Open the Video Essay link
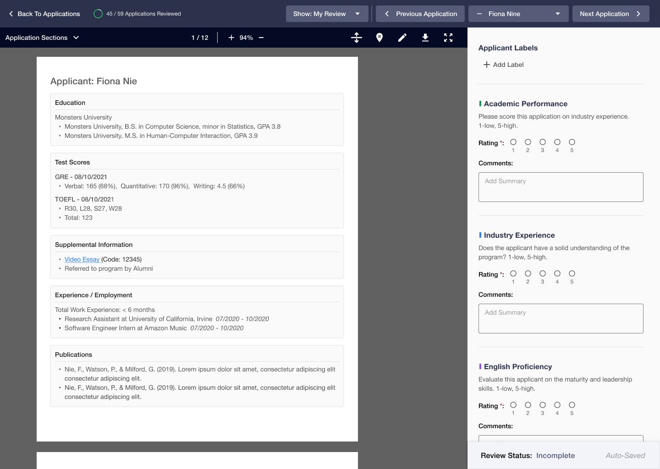 [82, 259]
